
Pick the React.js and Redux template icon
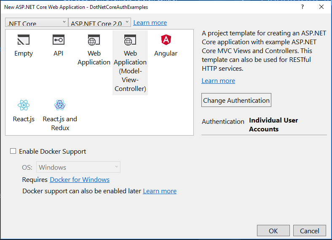click(x=60, y=105)
